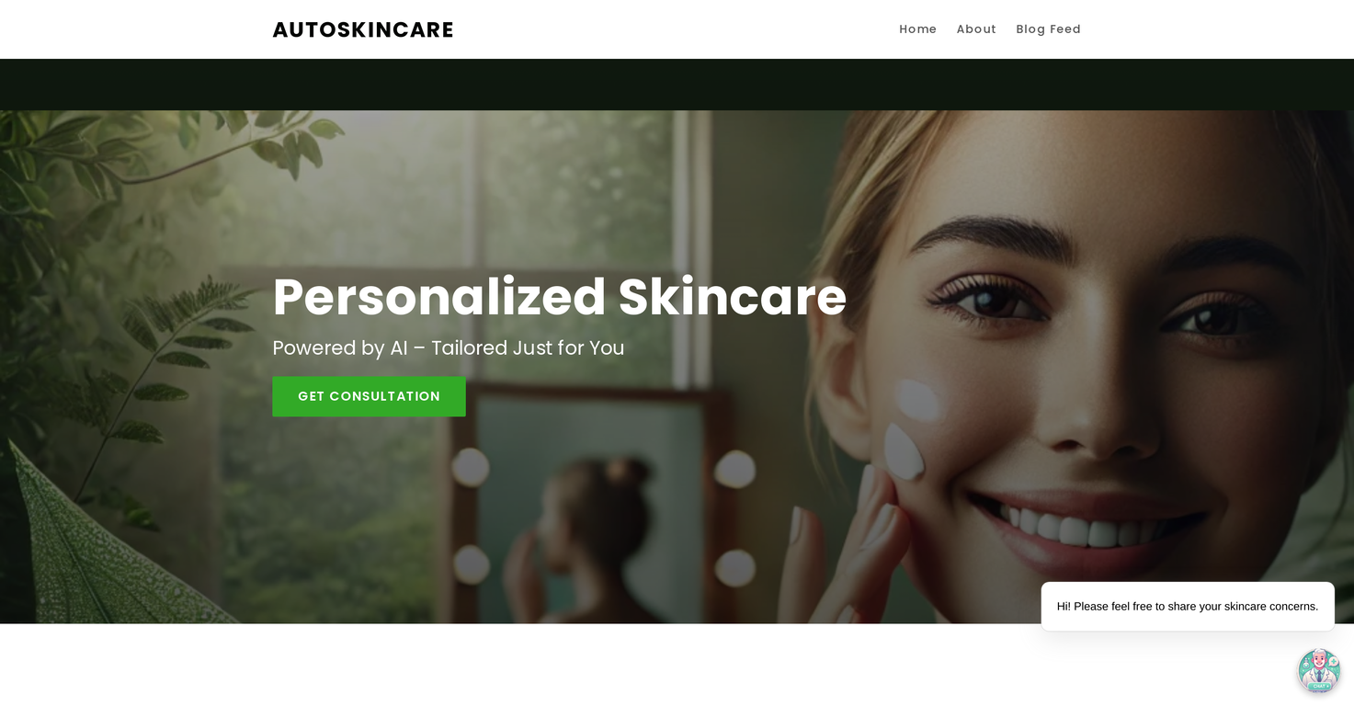Open the About page
The image size is (1354, 706).
pyautogui.click(x=976, y=29)
